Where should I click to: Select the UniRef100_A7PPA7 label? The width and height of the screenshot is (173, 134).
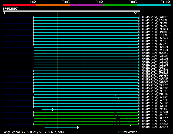155,73
